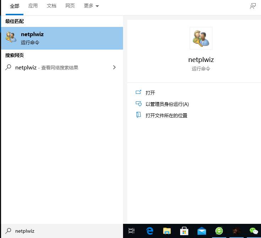Select the 全部 tab
Viewport: 261px width, 238px height.
click(15, 6)
